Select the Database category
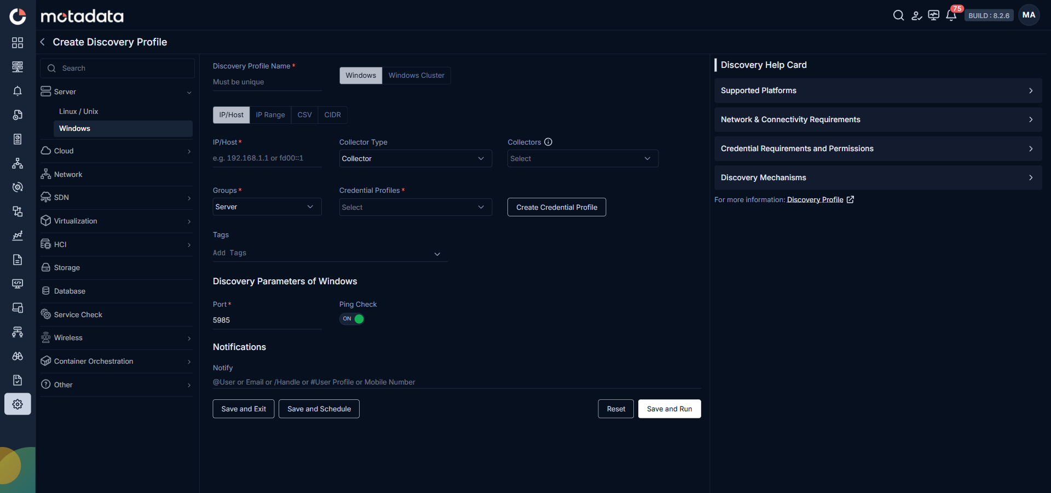1051x493 pixels. point(117,291)
